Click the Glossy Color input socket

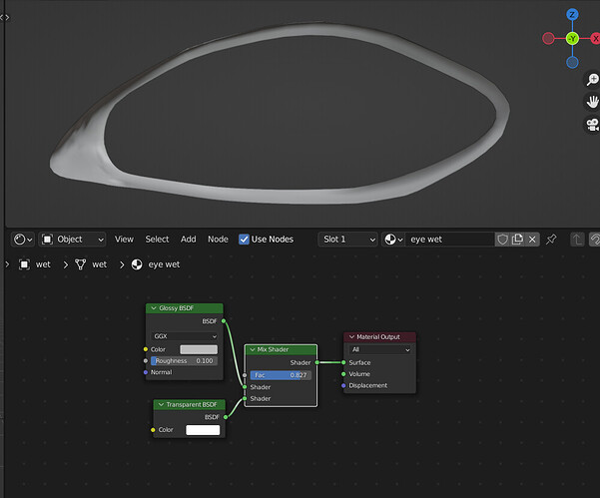coord(146,349)
